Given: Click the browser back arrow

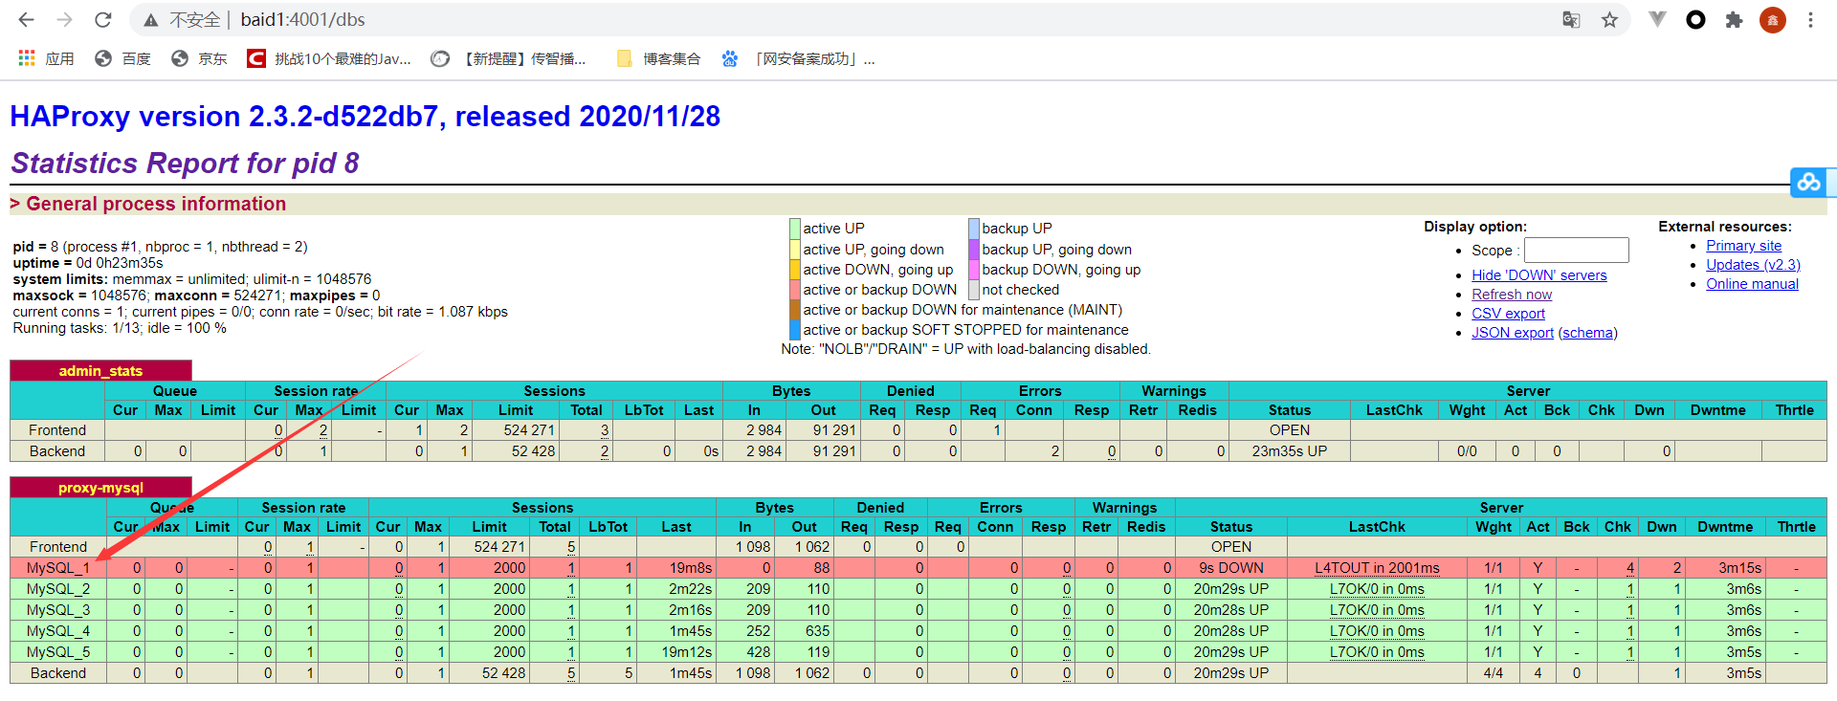Looking at the screenshot, I should (x=26, y=20).
